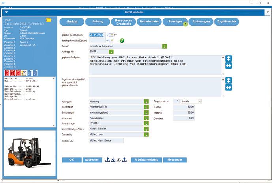Open Zuständig selection list via green arrow

pyautogui.click(x=146, y=134)
